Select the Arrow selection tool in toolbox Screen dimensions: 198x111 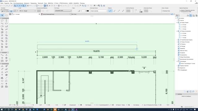2,15
